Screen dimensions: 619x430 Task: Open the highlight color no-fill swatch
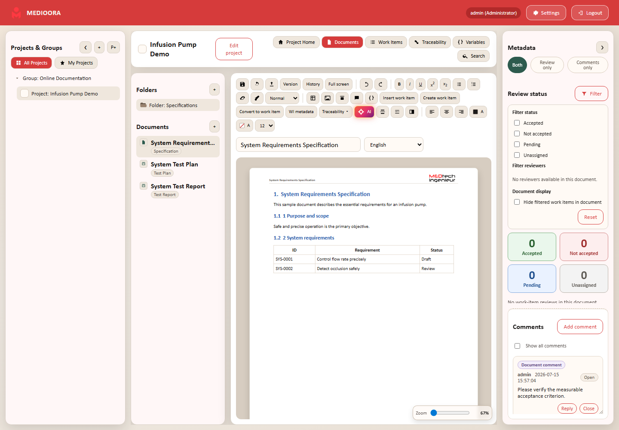245,126
